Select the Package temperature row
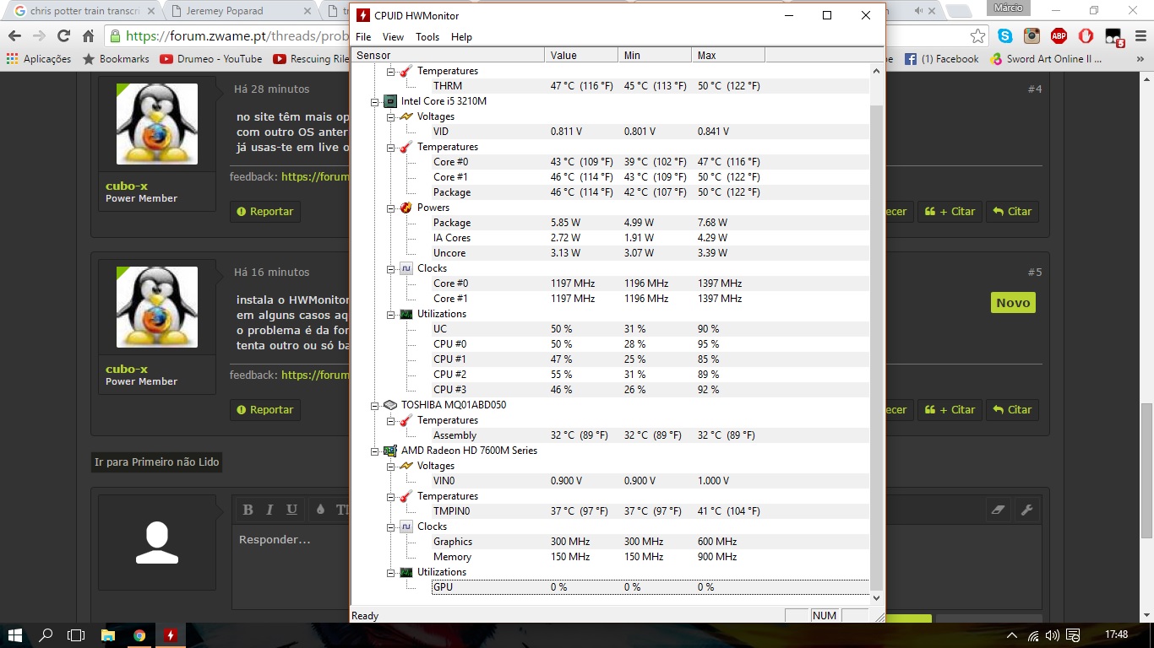 452,192
